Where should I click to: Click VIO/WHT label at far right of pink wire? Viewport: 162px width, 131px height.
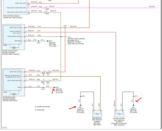152,6
